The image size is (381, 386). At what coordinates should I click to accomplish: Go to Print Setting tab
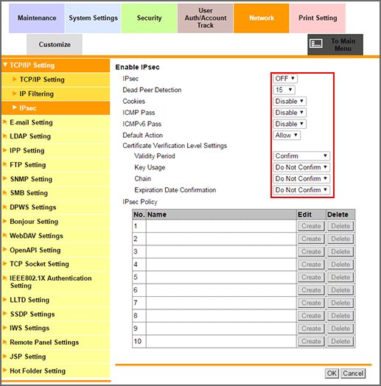(x=318, y=18)
